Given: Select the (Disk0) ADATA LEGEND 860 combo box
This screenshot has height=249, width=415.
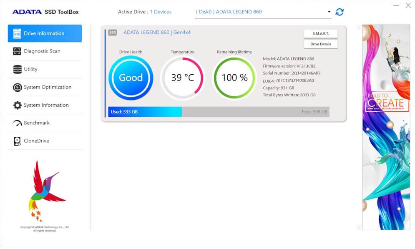Looking at the screenshot, I should point(263,12).
